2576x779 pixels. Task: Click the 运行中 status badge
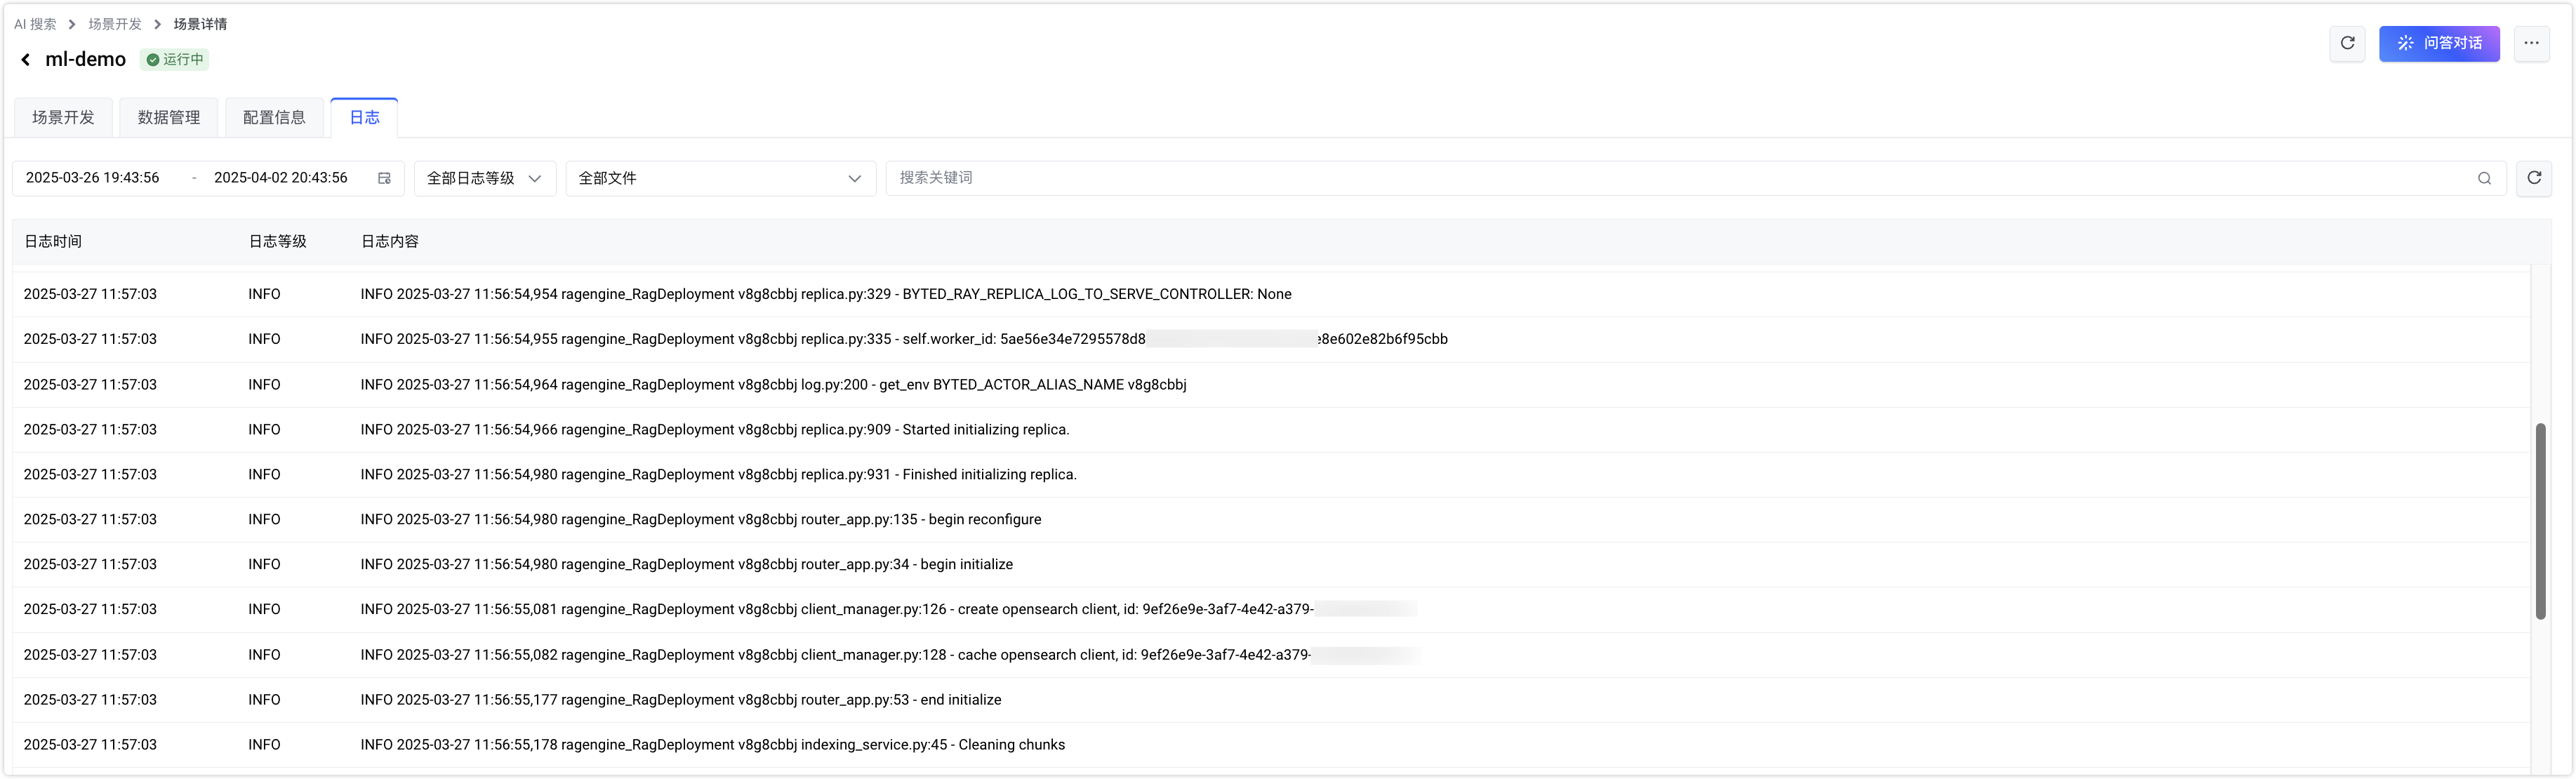[x=175, y=60]
